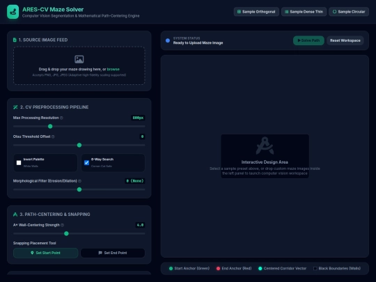Screen dimensions: 376x282
Task: Adjust the A* Wall-Centering Strength slider
Action: coord(79,233)
